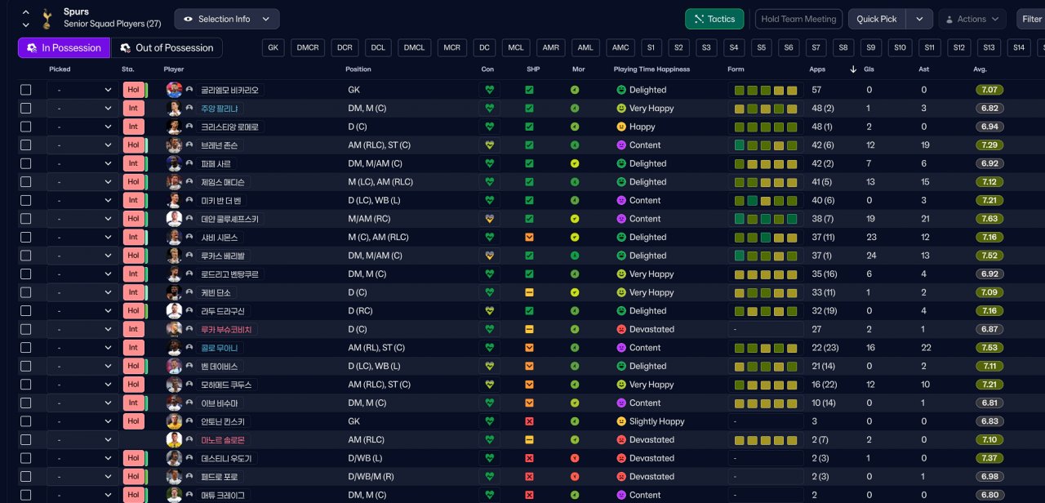Click the sharpness tick icon for 크리스티앙 로메로
This screenshot has height=503, width=1045.
(x=529, y=127)
